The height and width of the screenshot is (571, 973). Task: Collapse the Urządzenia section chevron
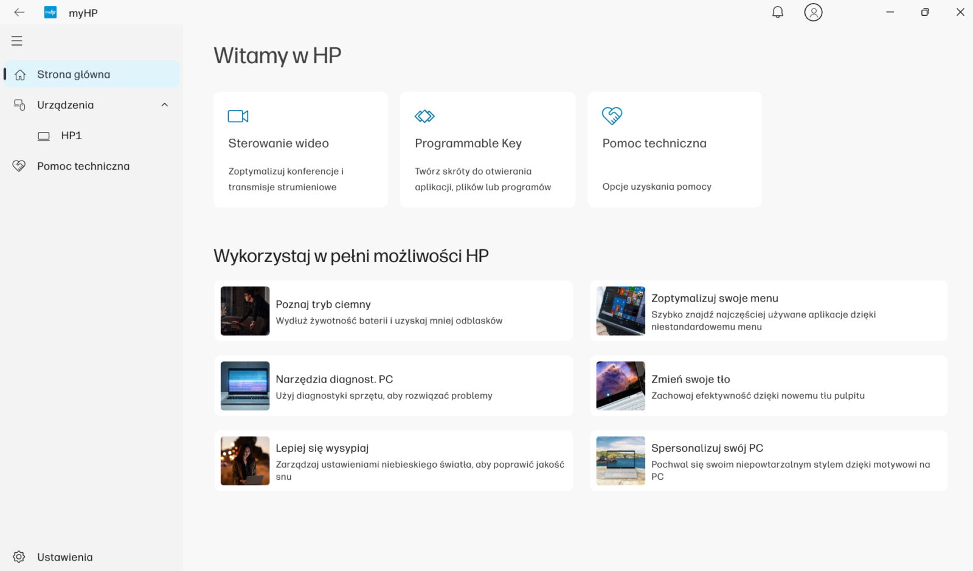(164, 105)
